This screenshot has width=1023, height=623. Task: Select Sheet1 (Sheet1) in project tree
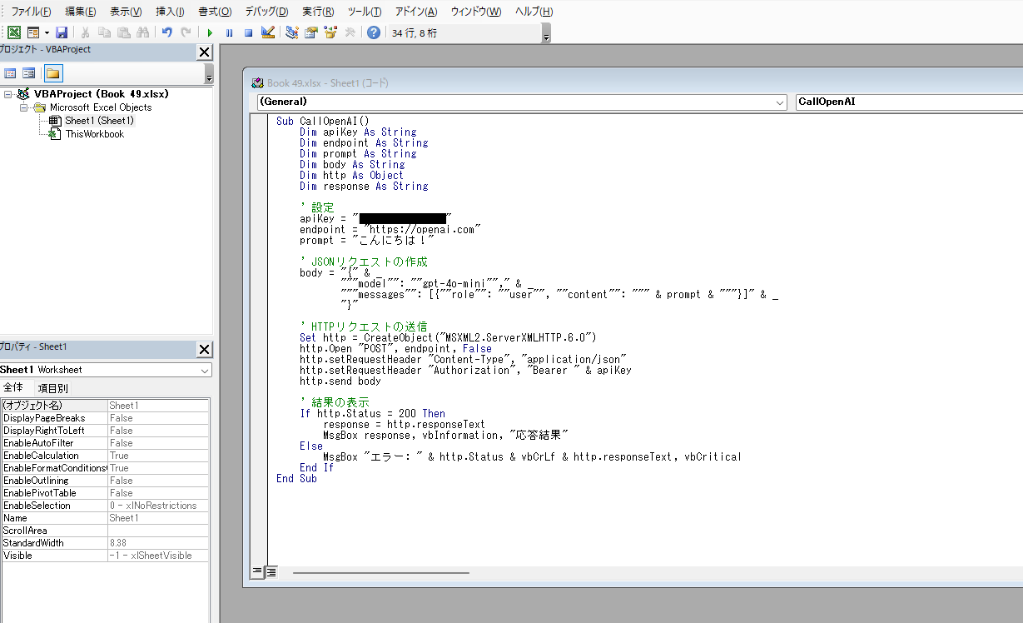click(100, 121)
